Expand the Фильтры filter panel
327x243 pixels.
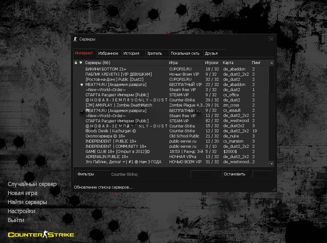tap(93, 174)
